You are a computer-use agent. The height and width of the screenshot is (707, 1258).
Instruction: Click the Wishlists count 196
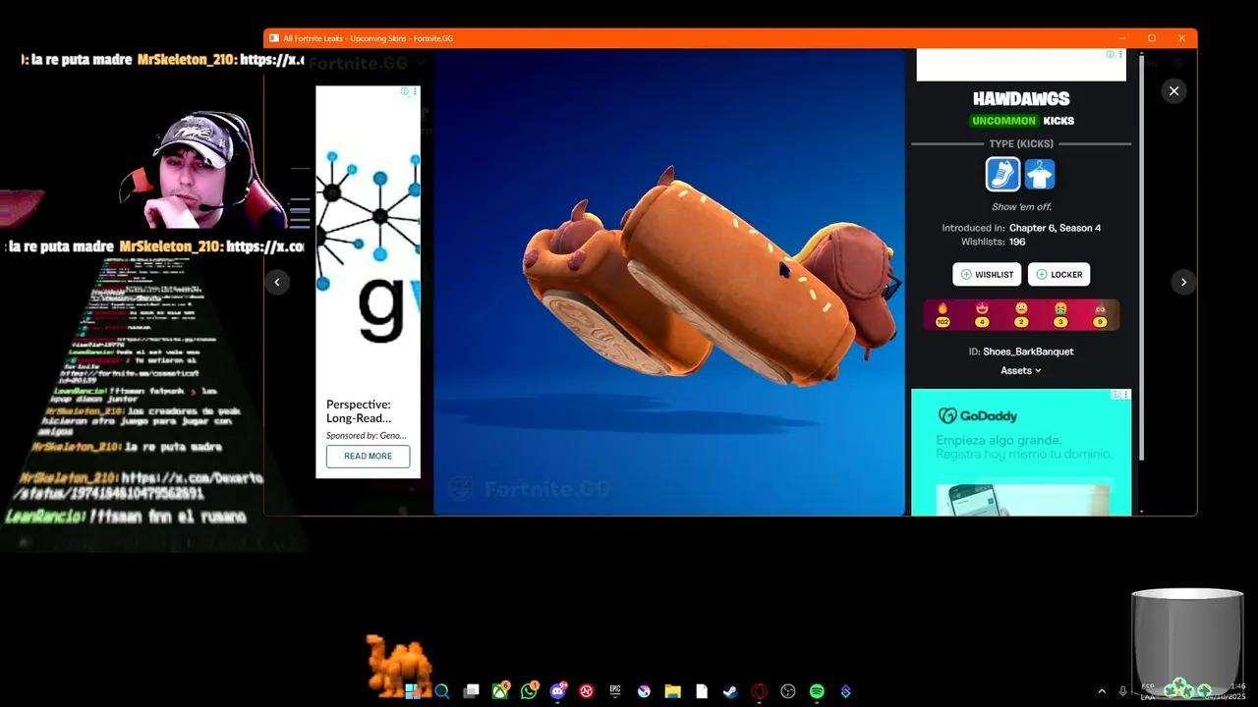point(1017,242)
